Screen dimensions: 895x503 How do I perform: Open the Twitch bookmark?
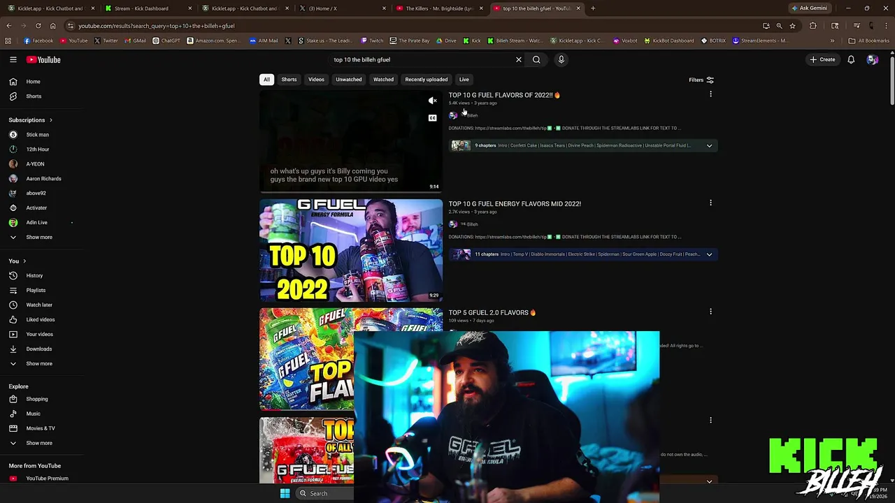click(372, 41)
